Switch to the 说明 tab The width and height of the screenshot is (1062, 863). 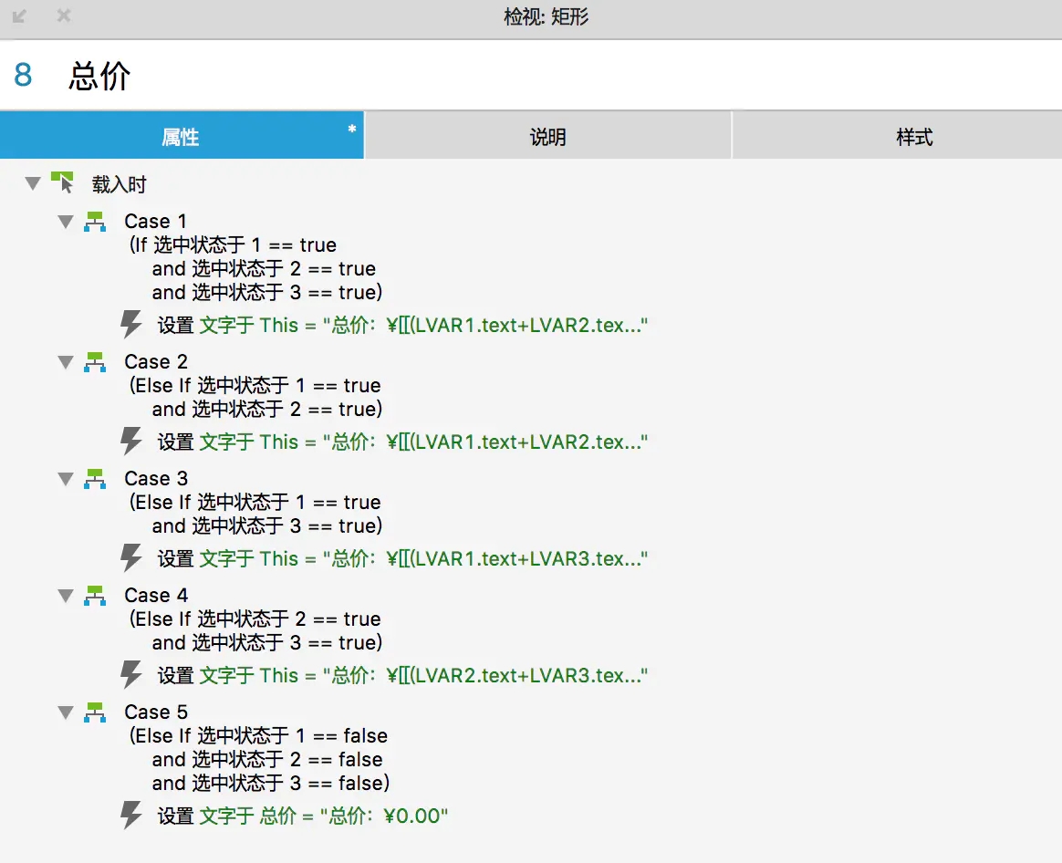(548, 134)
